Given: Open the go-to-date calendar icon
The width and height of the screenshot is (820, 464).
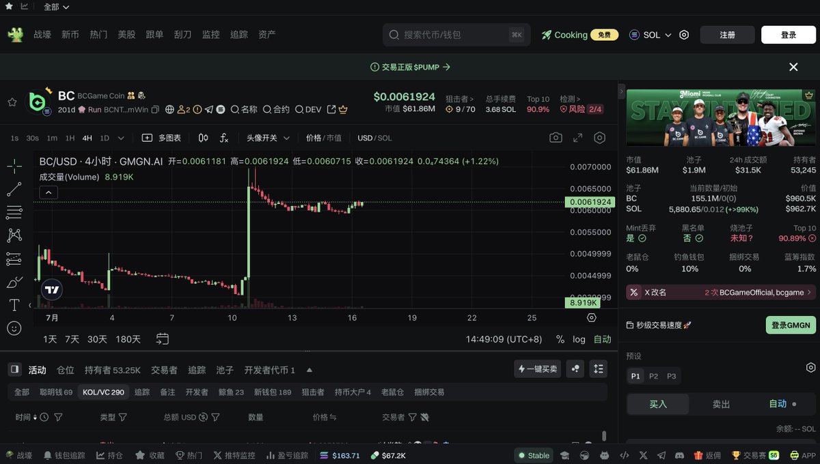Looking at the screenshot, I should [x=163, y=338].
